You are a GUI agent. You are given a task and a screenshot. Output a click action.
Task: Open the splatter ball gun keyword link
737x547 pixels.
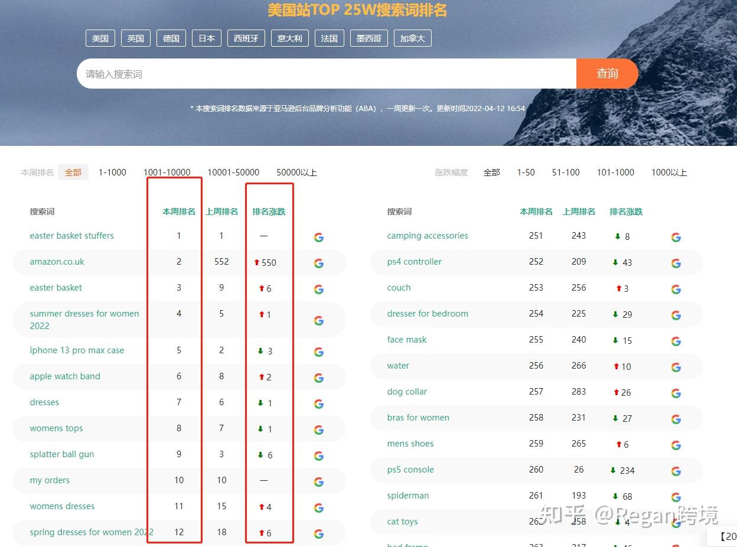pyautogui.click(x=62, y=454)
